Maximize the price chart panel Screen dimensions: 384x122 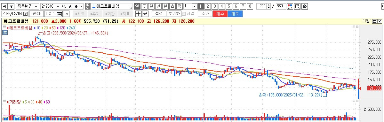354,27
